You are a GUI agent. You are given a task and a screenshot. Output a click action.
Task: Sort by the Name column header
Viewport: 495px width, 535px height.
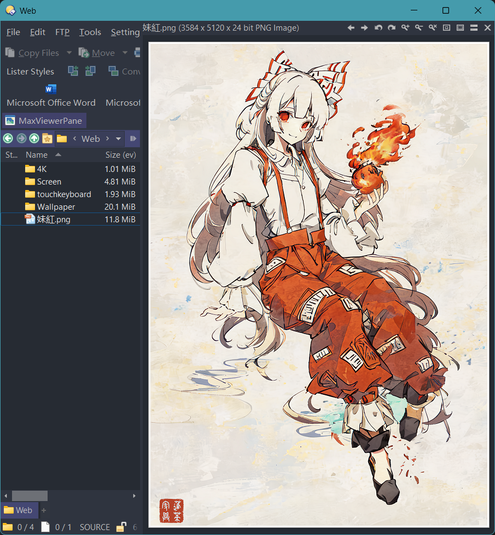[37, 155]
